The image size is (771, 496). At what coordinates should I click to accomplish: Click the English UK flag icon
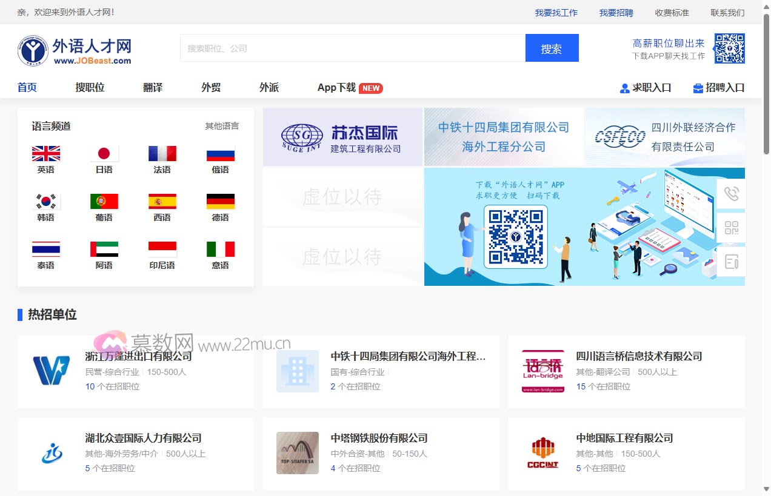coord(45,154)
